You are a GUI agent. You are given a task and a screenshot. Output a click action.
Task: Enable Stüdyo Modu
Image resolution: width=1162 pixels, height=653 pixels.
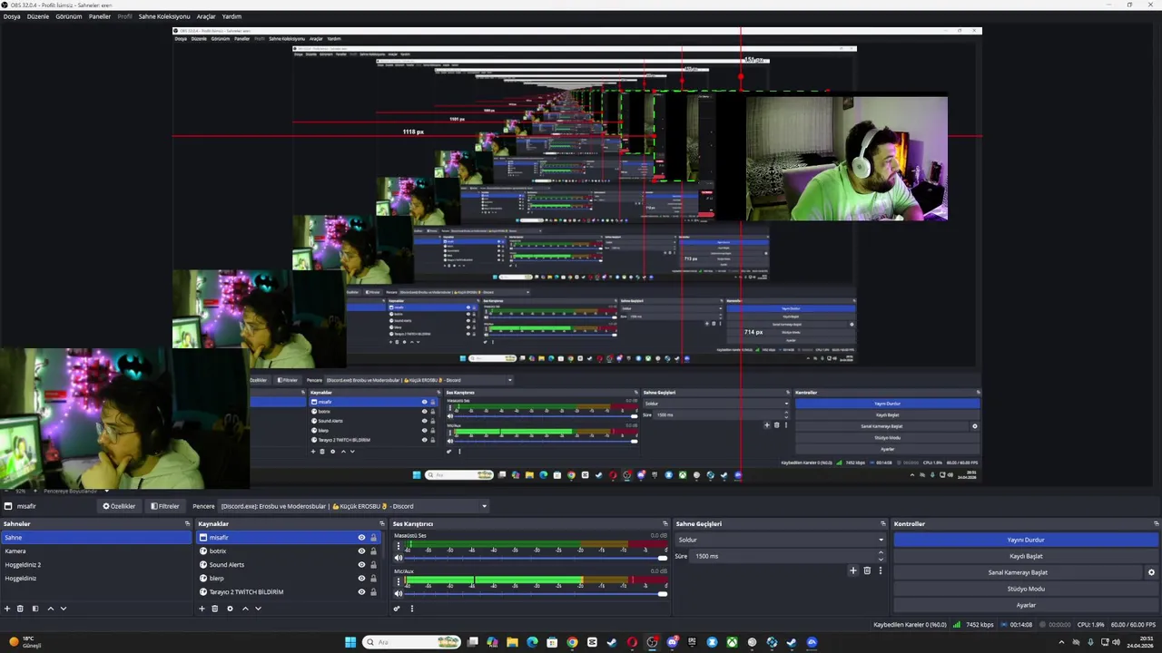[x=1026, y=589]
